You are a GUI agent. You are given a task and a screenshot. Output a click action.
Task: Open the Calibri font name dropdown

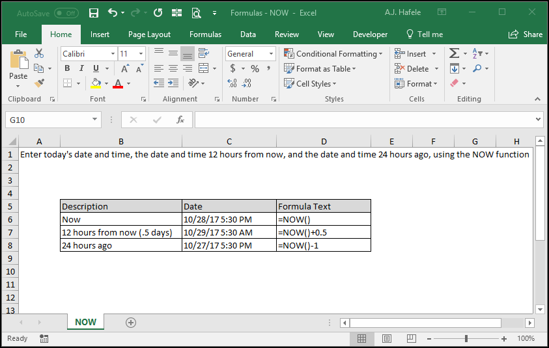coord(113,53)
